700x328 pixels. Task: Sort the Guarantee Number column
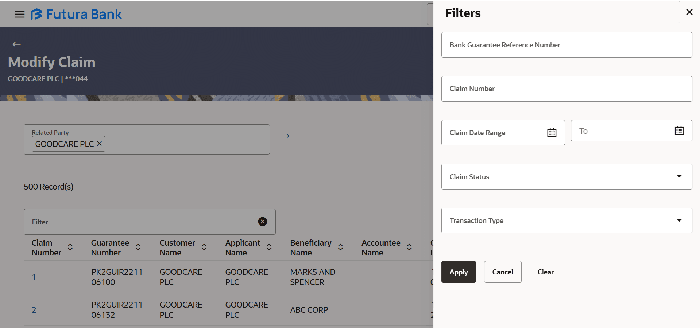(x=138, y=247)
